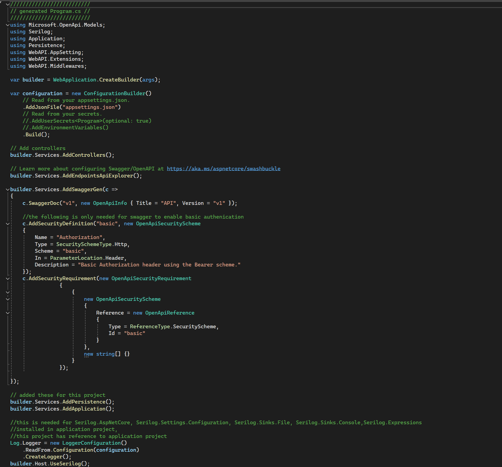Click the 'Basic Authorization header' description string
502x467 pixels.
click(x=159, y=265)
